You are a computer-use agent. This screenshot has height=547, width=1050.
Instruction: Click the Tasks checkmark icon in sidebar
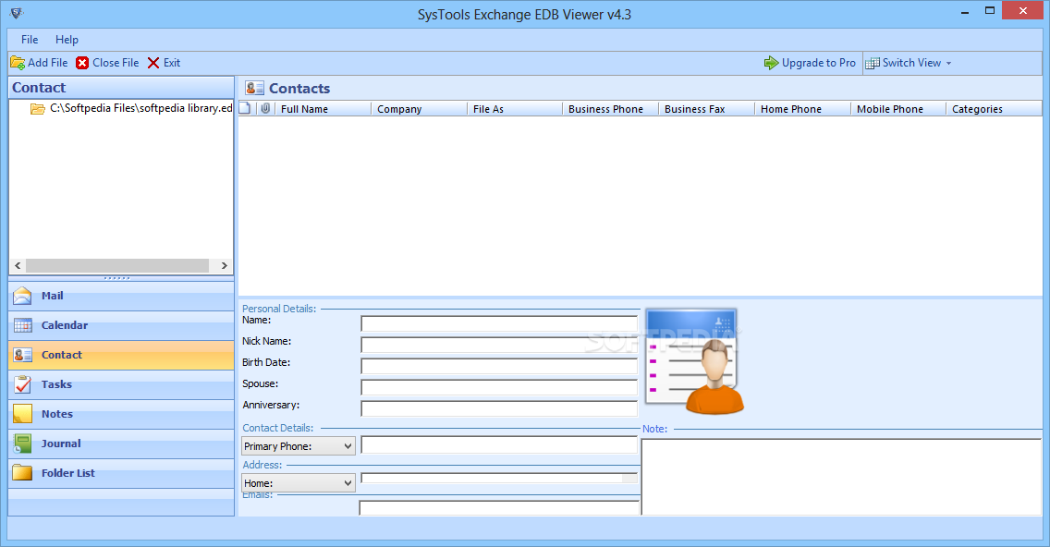click(23, 384)
